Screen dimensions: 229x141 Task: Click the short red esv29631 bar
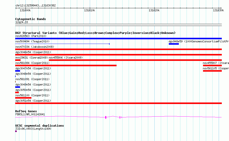tap(18, 60)
